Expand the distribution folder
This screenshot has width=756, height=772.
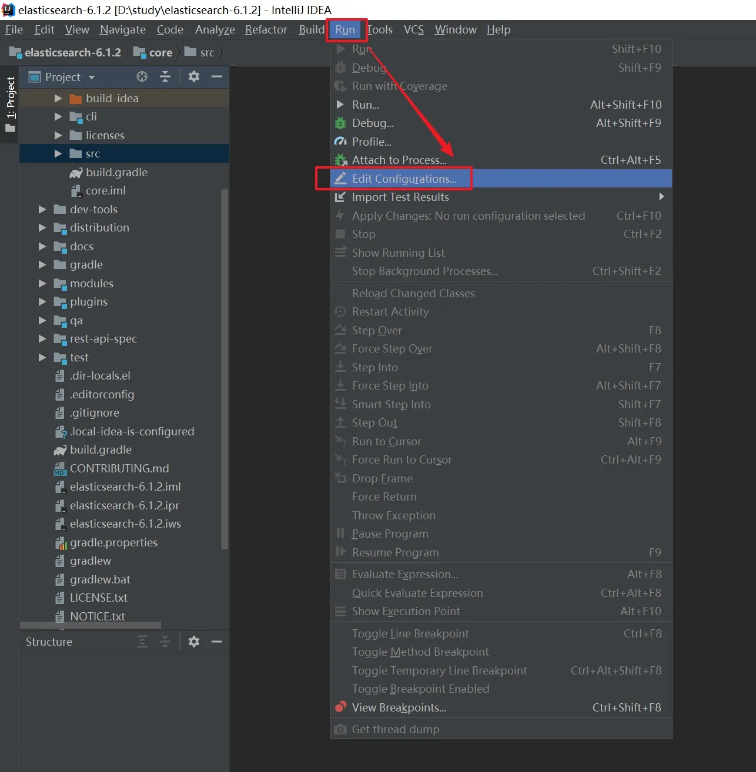pos(42,227)
